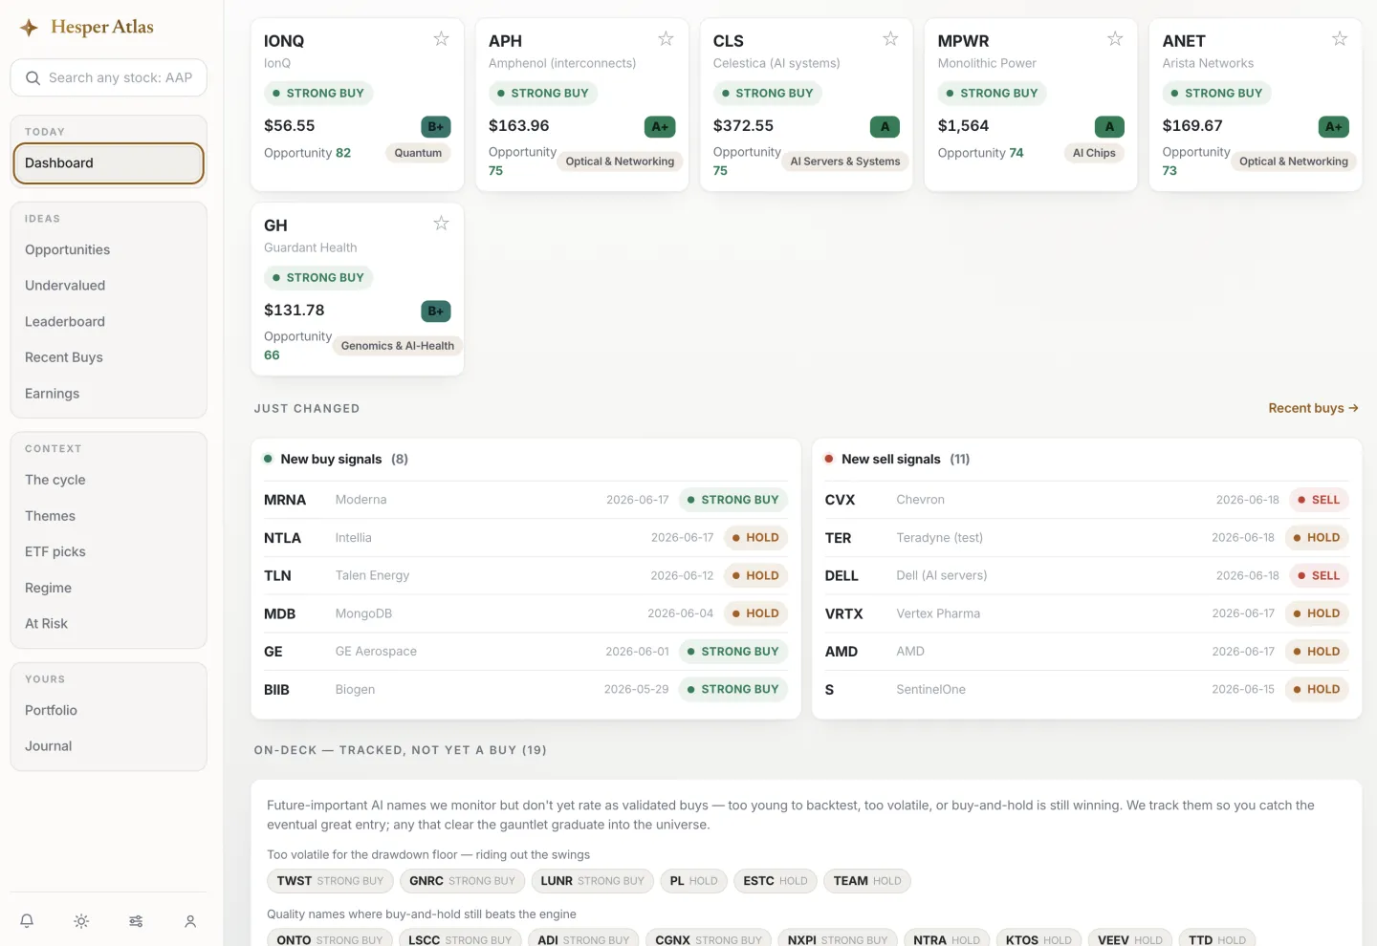Click the TEAM HOLD chip
1377x946 pixels.
click(x=867, y=881)
